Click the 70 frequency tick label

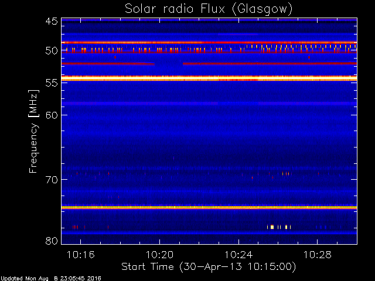pos(52,180)
